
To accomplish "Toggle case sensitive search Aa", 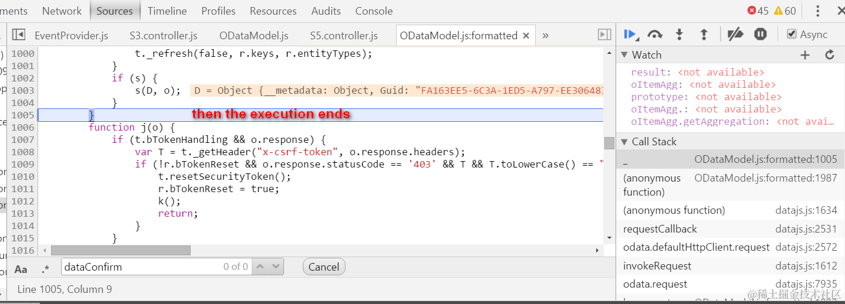I will (x=21, y=269).
